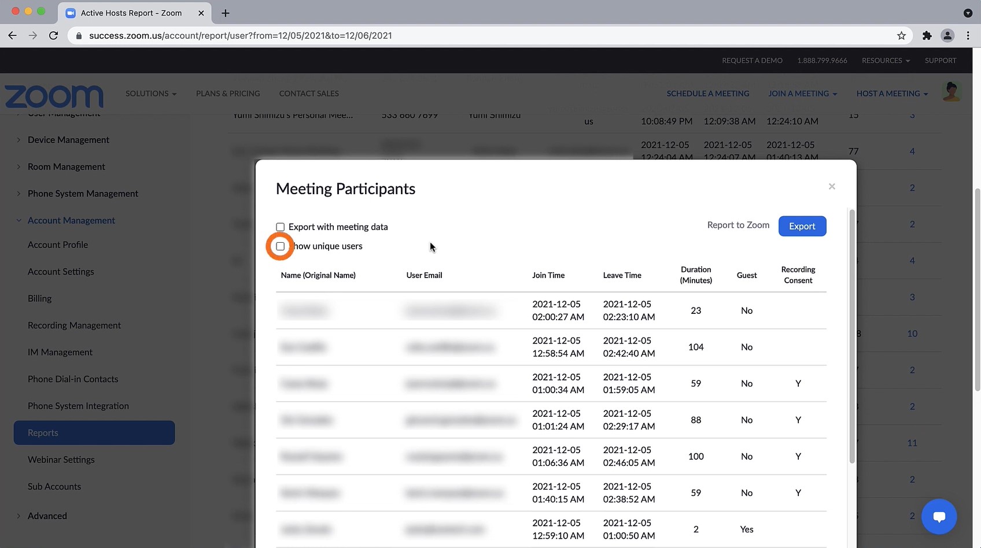Click the dialog vertical scrollbar

(851, 336)
